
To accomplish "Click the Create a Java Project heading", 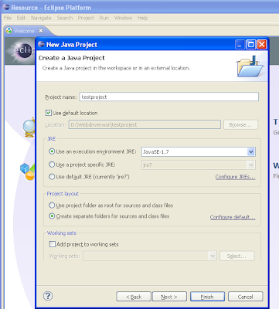I will pyautogui.click(x=72, y=58).
